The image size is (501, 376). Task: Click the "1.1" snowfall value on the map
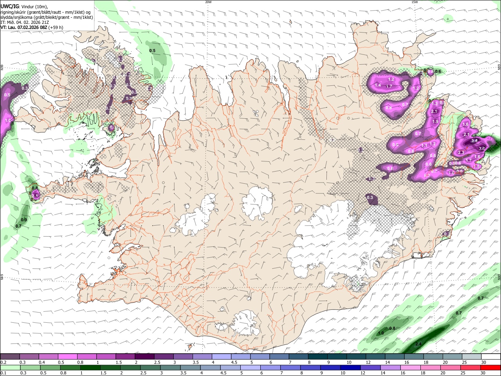click(424, 145)
